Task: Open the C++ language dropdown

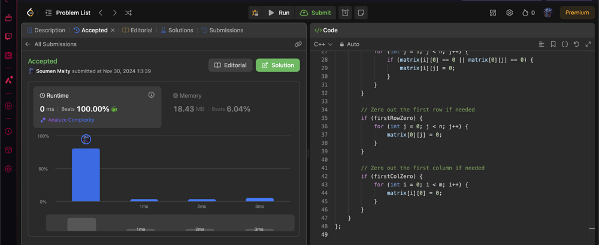Action: click(323, 44)
